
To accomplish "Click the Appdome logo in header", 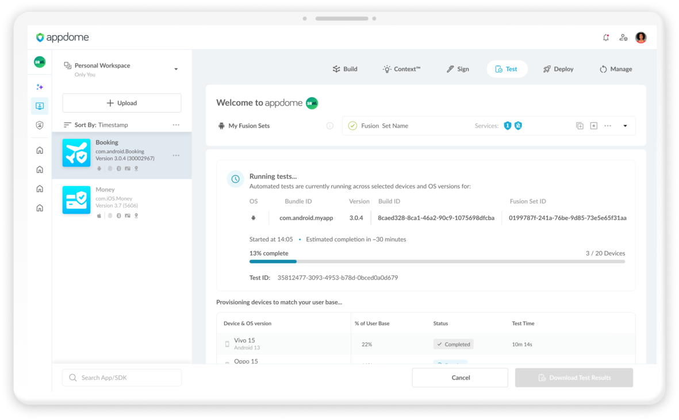I will [x=62, y=37].
